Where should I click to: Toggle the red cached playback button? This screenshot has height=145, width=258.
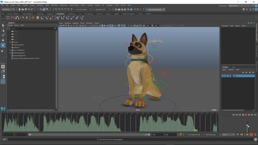(x=252, y=134)
